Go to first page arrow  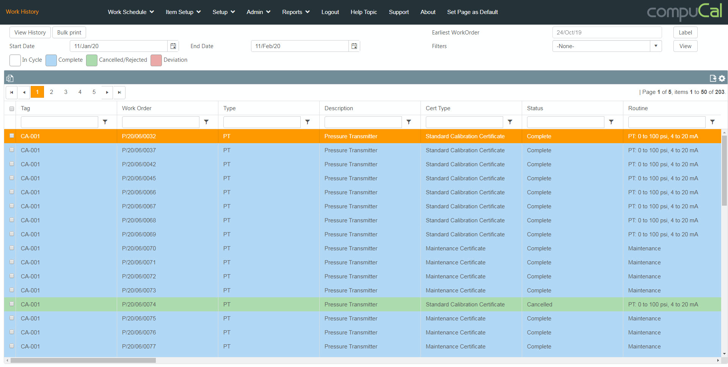click(12, 92)
